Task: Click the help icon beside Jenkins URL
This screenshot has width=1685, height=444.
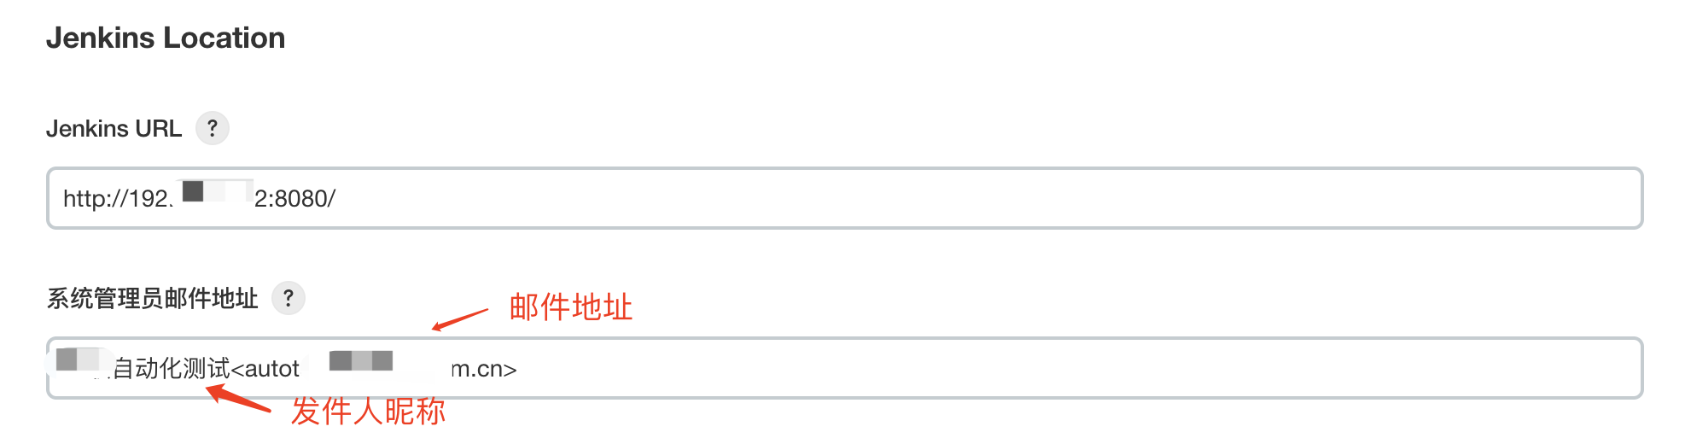Action: pyautogui.click(x=213, y=128)
